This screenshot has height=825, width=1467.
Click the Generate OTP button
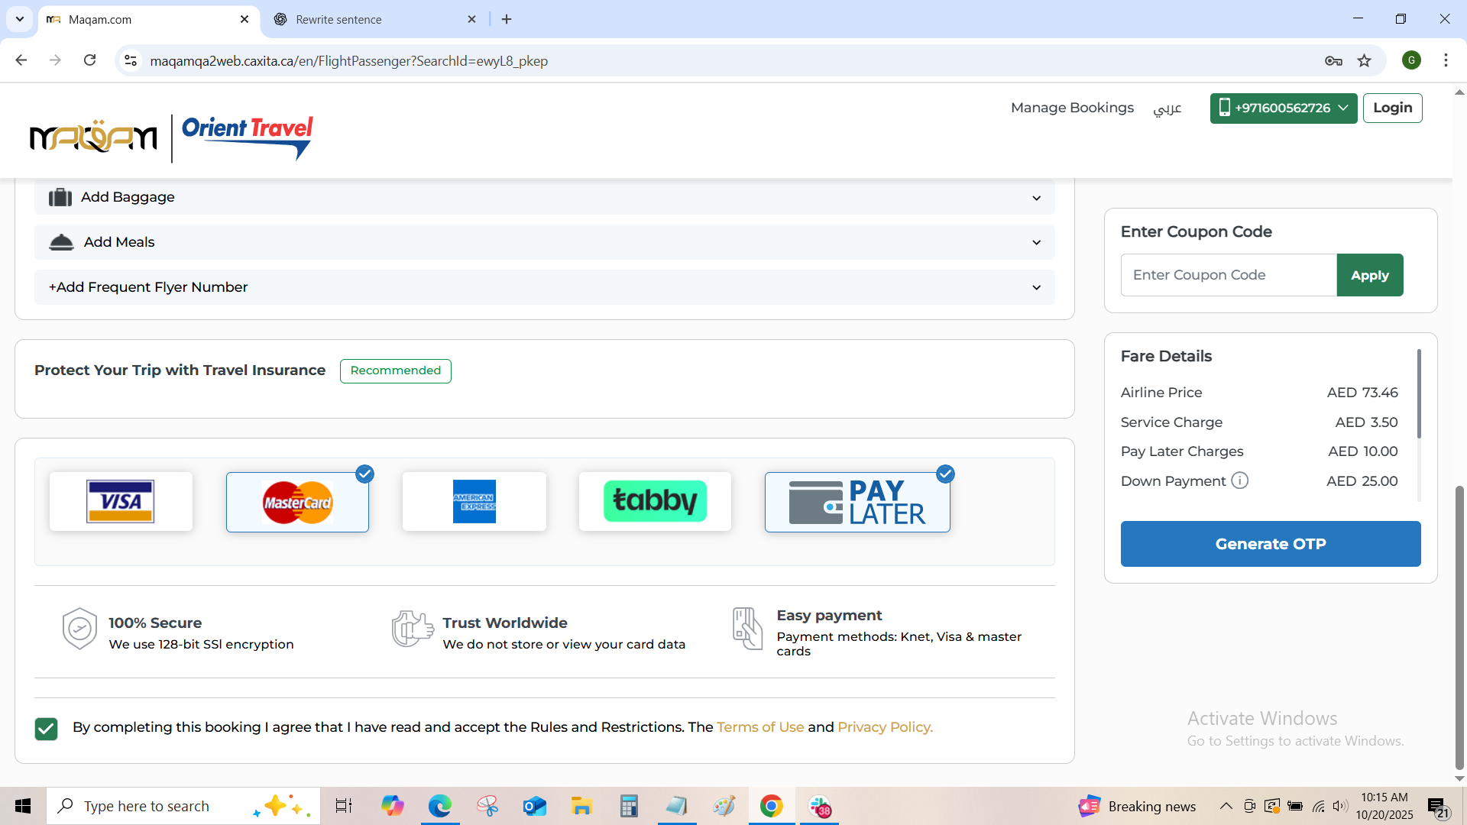pyautogui.click(x=1270, y=544)
